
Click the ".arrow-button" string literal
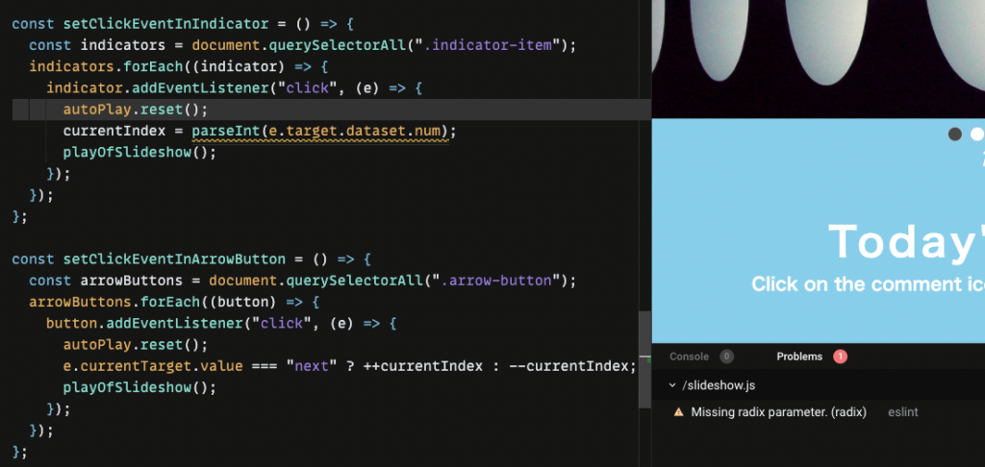click(499, 281)
